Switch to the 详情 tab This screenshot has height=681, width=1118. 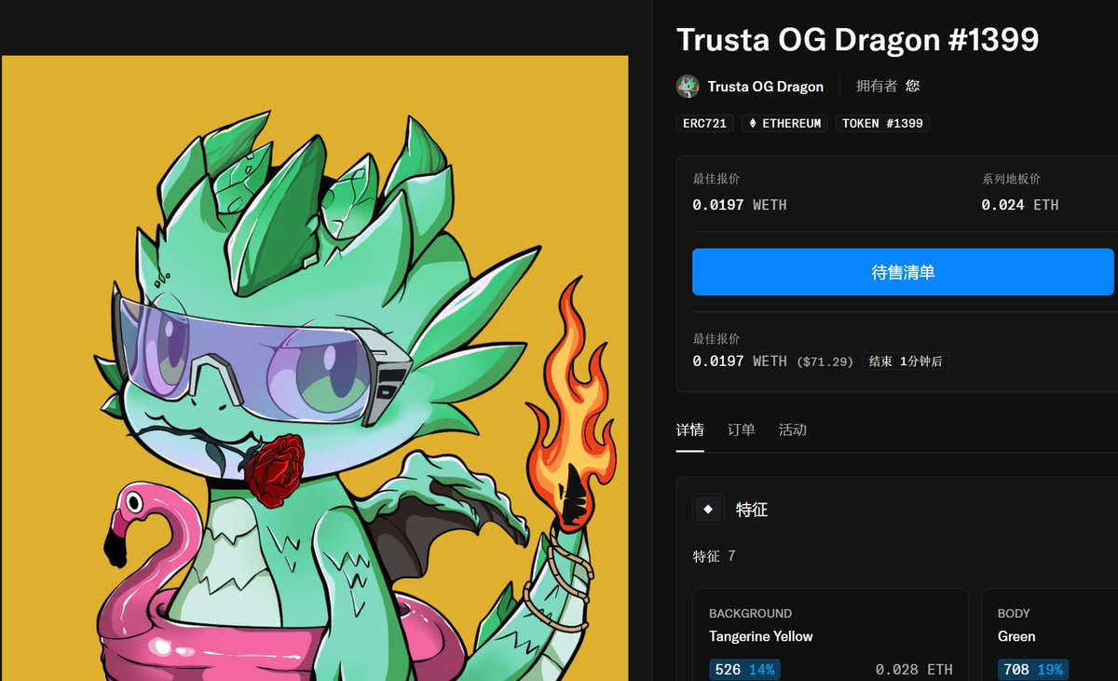(x=689, y=430)
